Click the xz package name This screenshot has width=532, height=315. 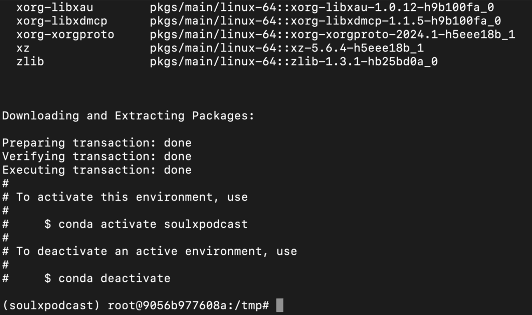coord(23,48)
